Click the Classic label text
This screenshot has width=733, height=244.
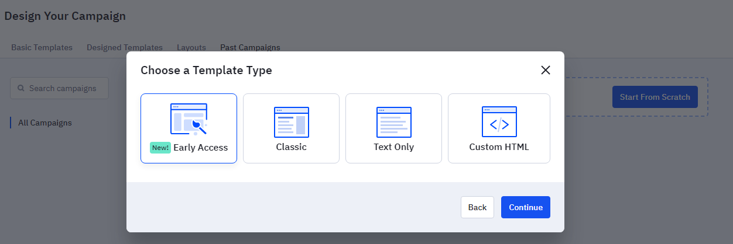[292, 147]
